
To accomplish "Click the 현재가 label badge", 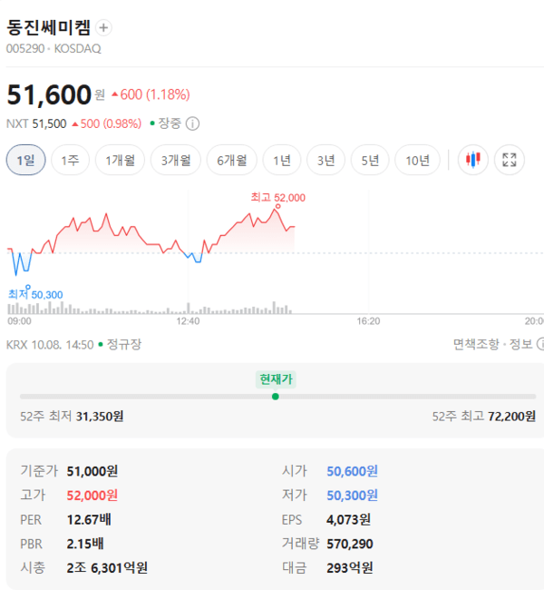I will 276,379.
